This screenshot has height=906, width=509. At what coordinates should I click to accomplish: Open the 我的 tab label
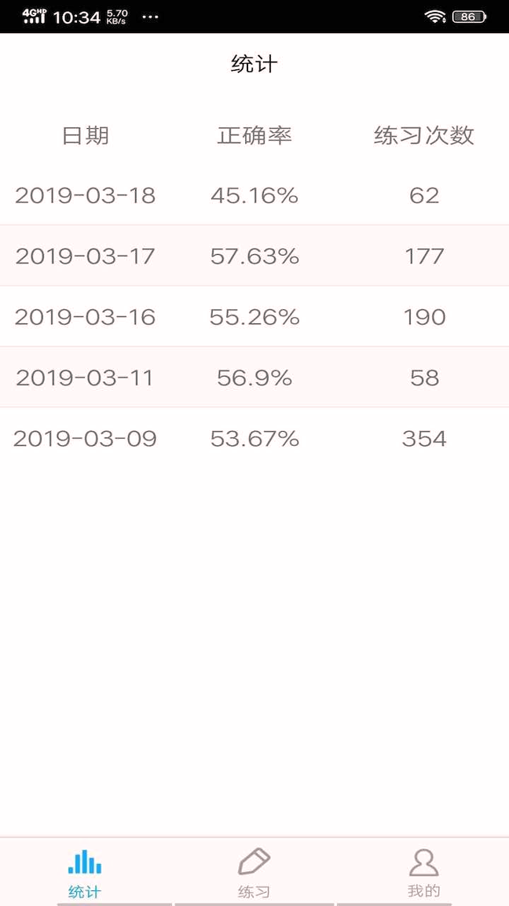tap(423, 891)
